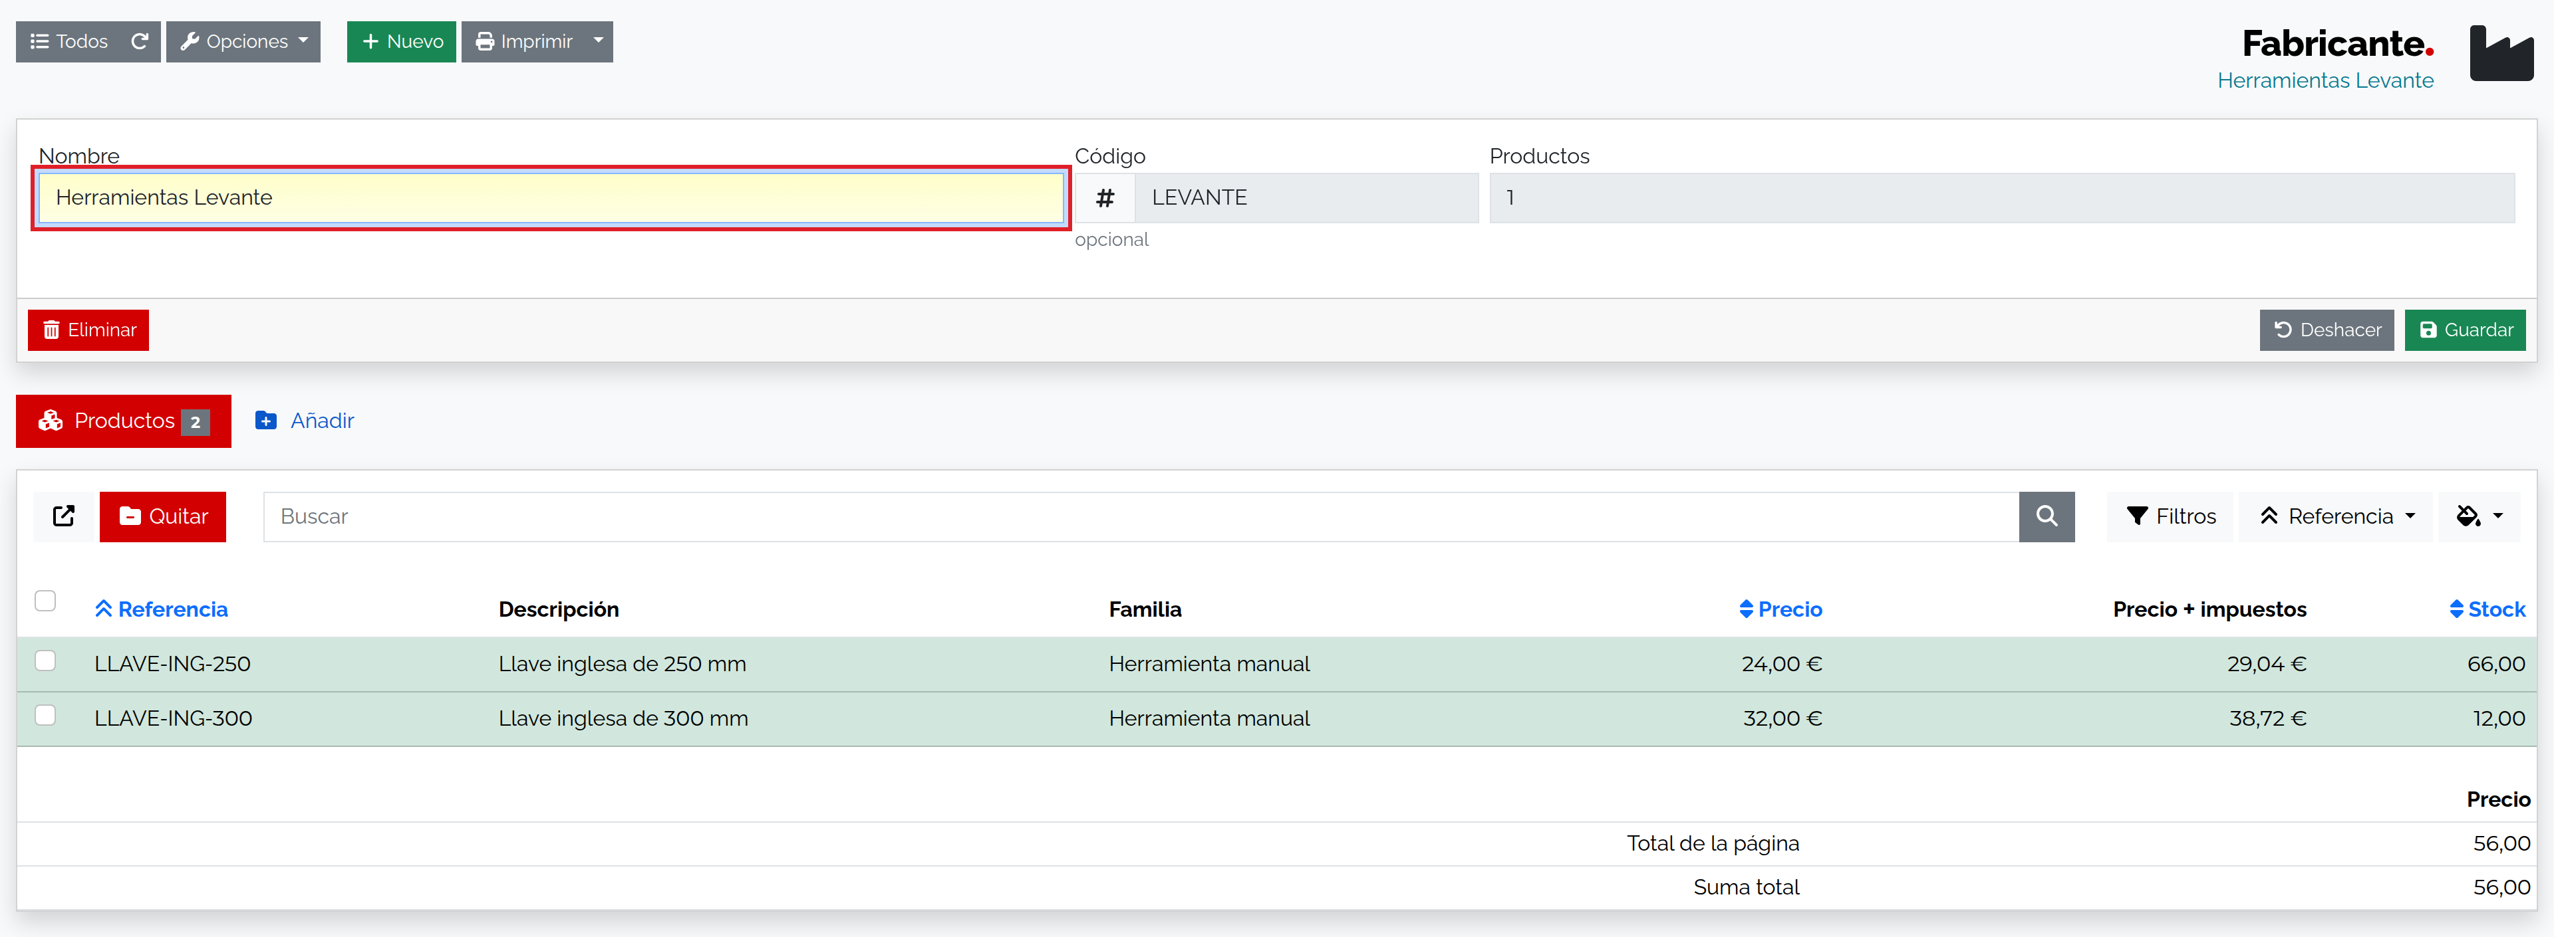The width and height of the screenshot is (2554, 937).
Task: Open the Añadir tab
Action: point(305,421)
